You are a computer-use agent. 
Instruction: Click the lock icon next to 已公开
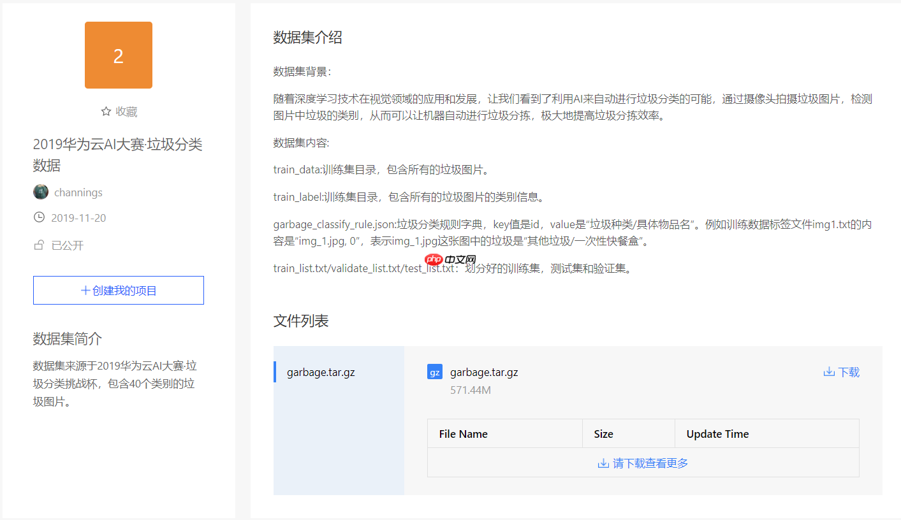(39, 245)
